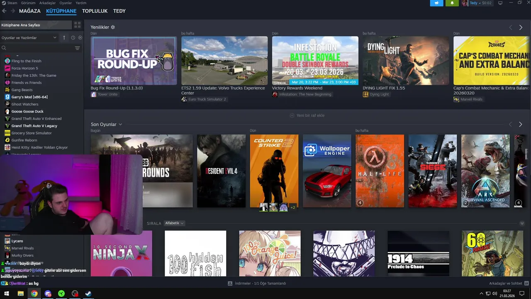Viewport: 531px width, 299px height.
Task: Open the Wallpaper Engine cover
Action: [327, 171]
